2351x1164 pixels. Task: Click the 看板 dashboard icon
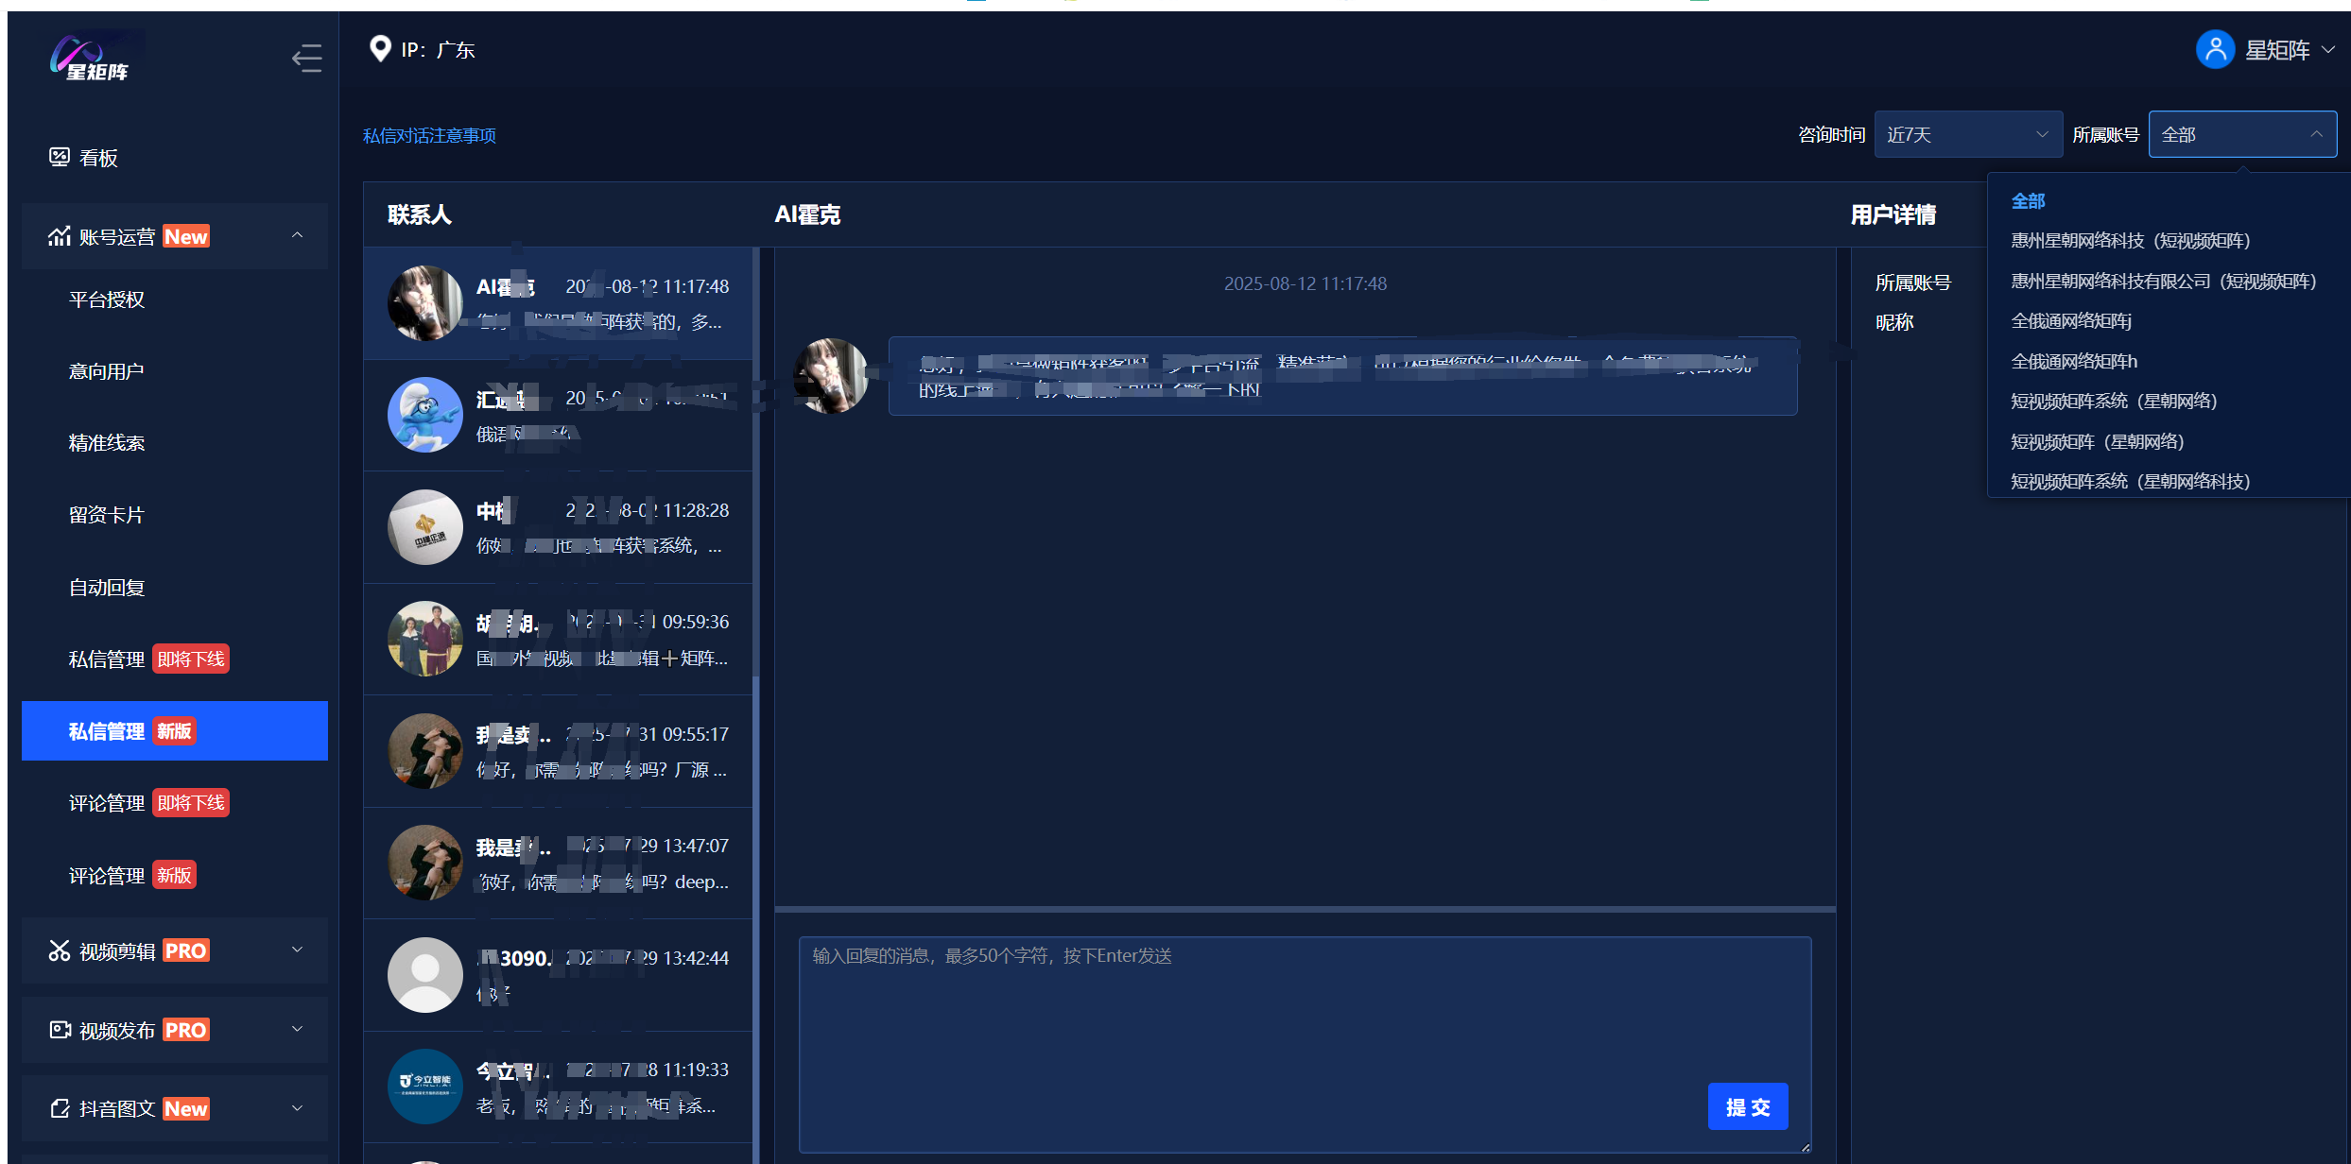pos(60,157)
